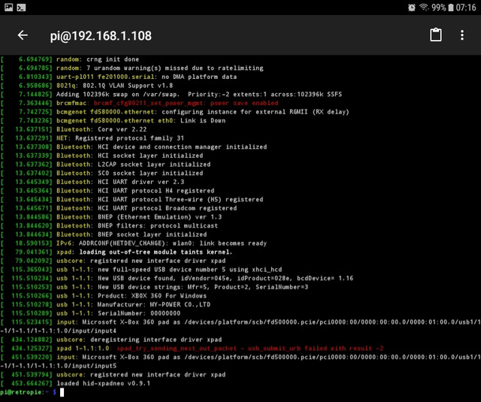Viewport: 481px width, 402px height.
Task: Tap the 'Registered protocol family 31' line
Action: 92,138
